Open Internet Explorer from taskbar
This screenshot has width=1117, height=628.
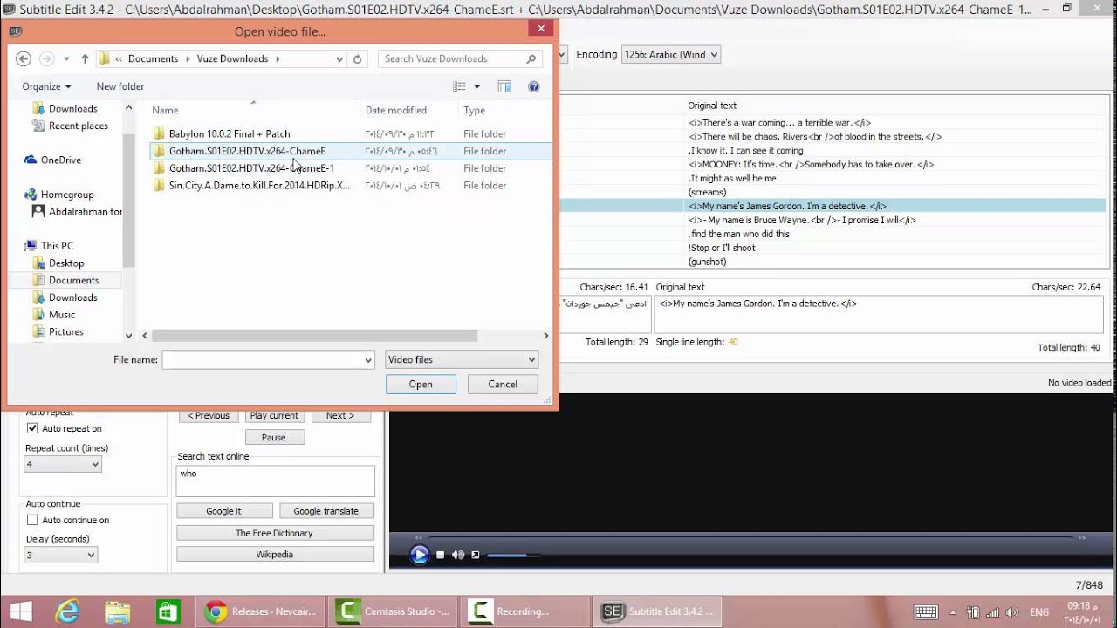tap(68, 611)
